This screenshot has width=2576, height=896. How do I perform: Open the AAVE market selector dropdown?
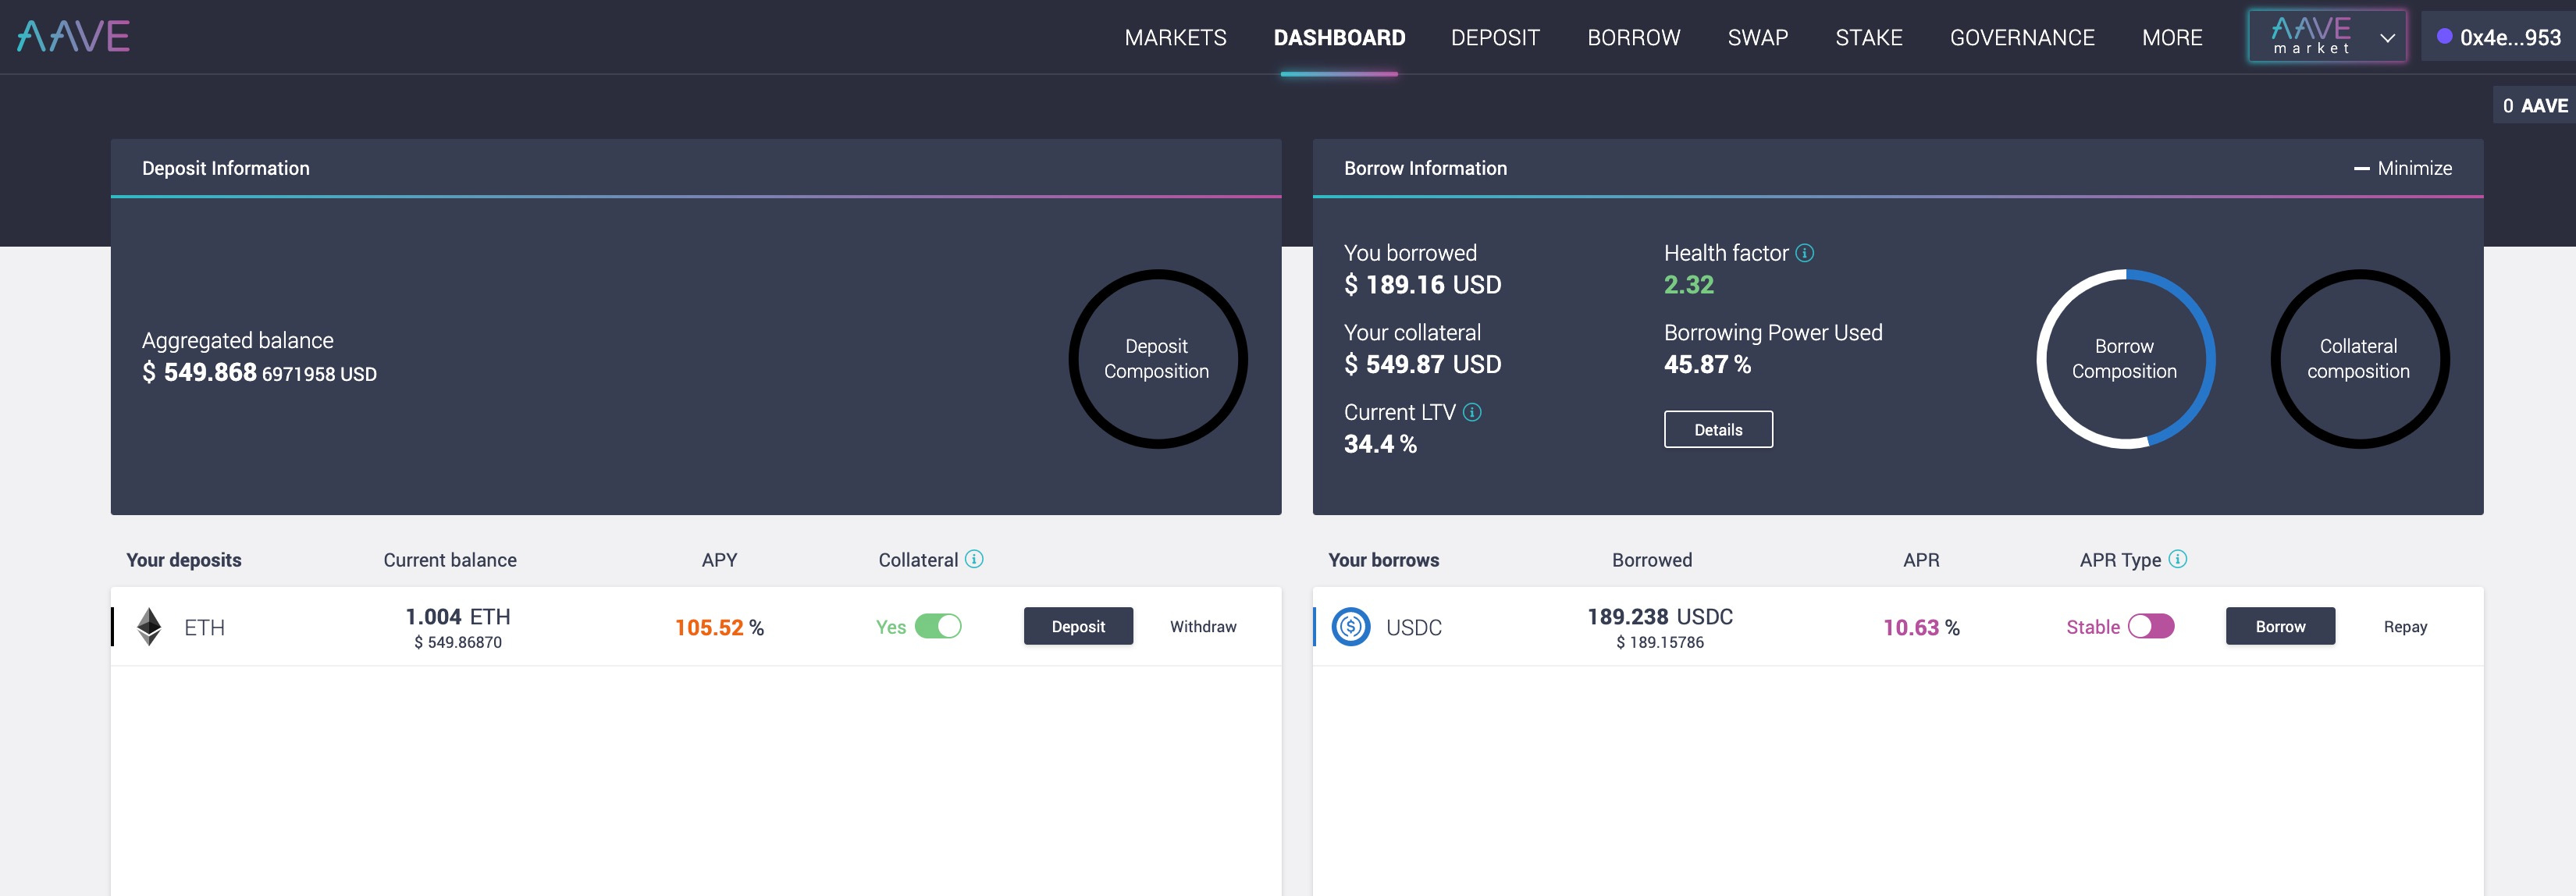pyautogui.click(x=2327, y=37)
